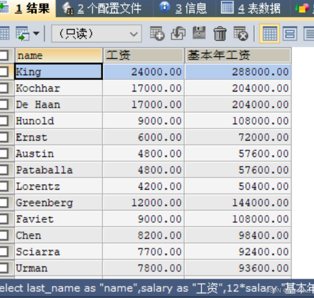Check the De Haan row checkbox

pos(4,104)
